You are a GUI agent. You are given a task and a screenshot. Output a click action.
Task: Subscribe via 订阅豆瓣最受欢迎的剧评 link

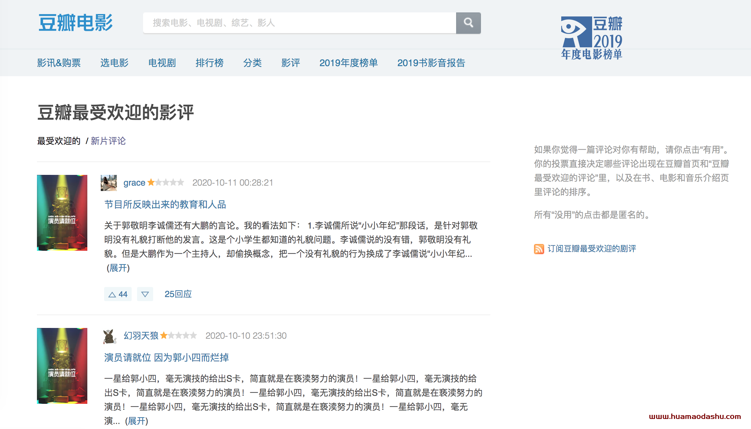tap(592, 249)
